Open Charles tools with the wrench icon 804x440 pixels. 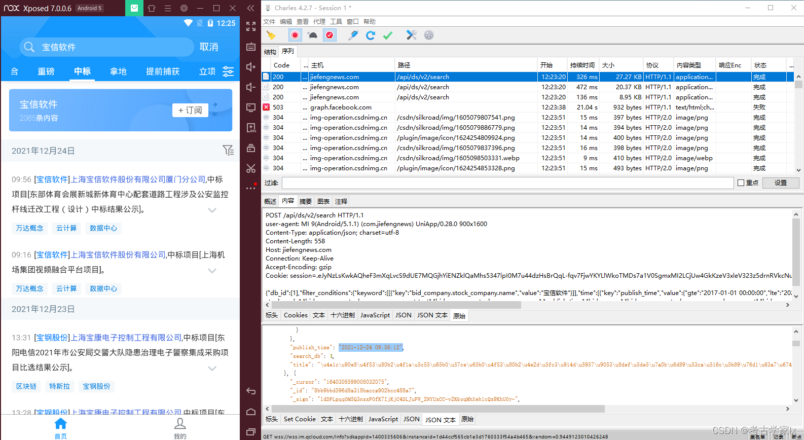pos(411,35)
